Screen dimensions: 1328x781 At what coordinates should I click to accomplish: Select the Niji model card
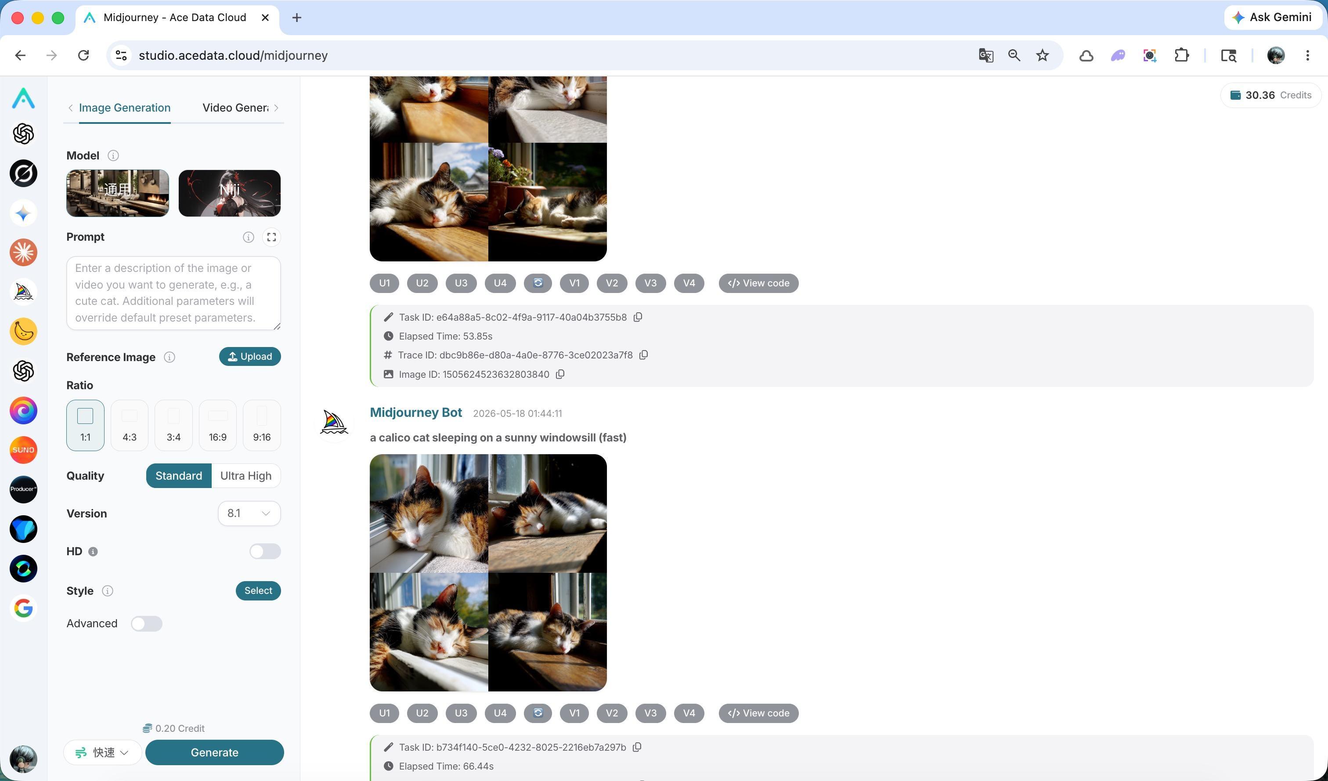[x=230, y=193]
